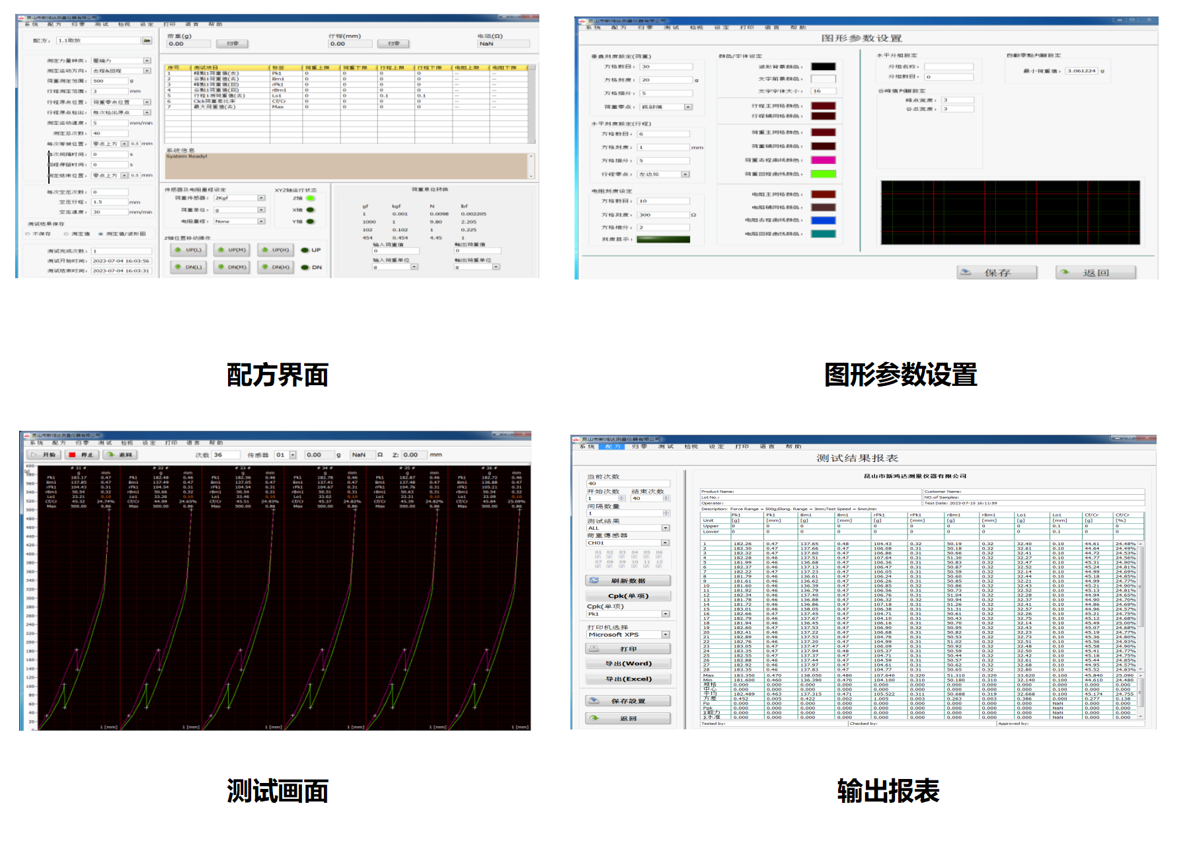Select the 测定值 radio option
1193x853 pixels.
point(66,234)
